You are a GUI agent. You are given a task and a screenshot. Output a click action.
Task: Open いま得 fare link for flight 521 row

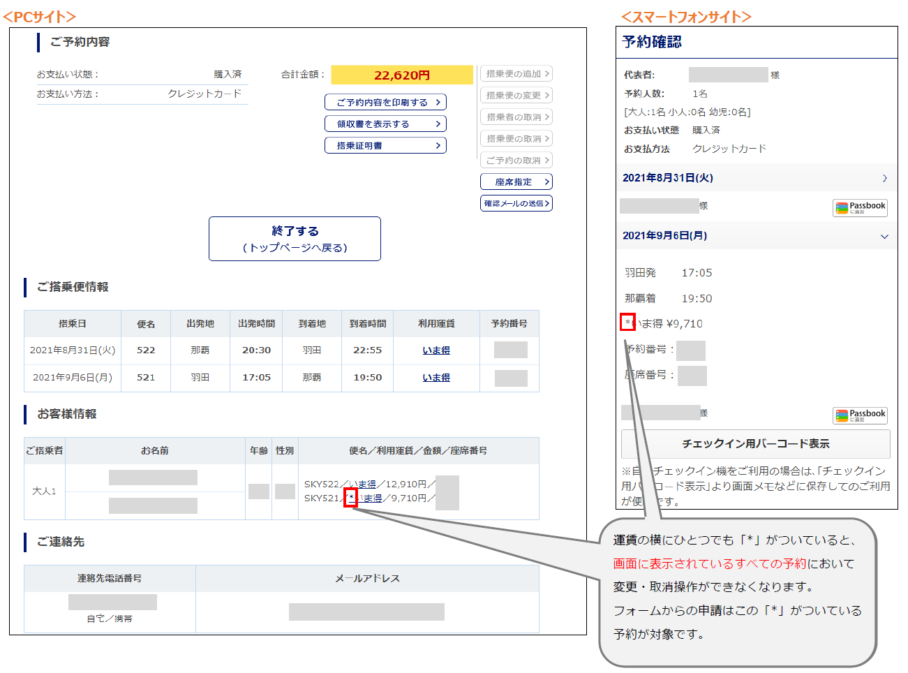436,378
